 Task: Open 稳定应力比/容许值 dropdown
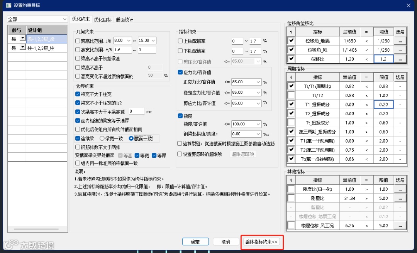tap(246, 93)
